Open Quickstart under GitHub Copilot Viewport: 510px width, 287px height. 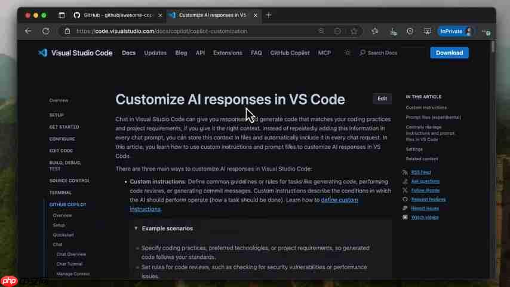pos(63,235)
